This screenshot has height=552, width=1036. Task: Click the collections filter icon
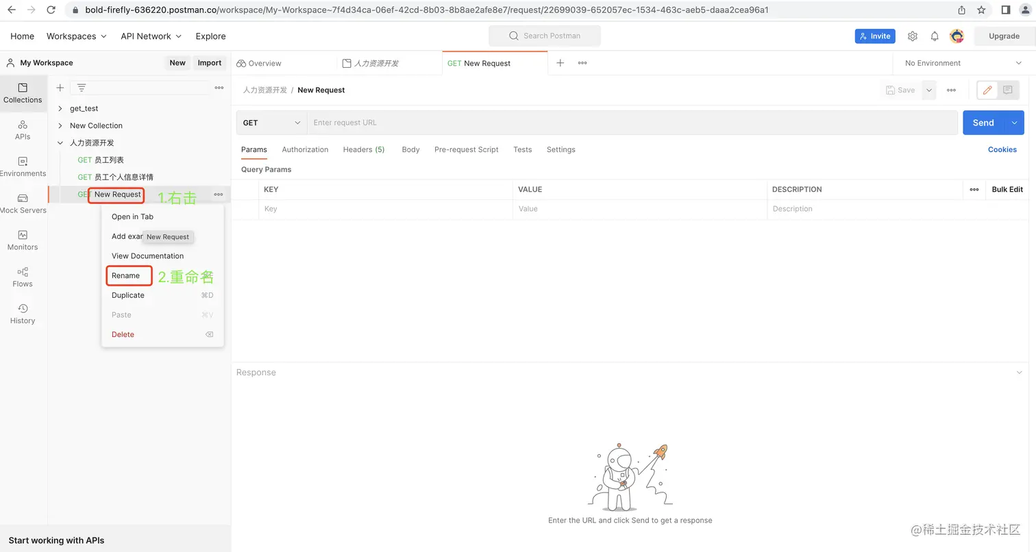[82, 88]
